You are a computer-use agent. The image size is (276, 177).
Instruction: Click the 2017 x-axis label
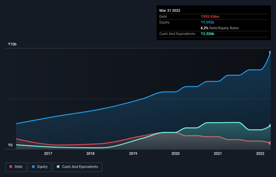point(48,153)
